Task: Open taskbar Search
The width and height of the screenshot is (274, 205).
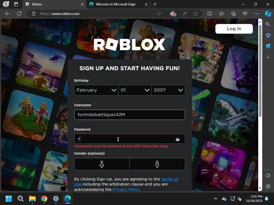Action: coord(20,199)
